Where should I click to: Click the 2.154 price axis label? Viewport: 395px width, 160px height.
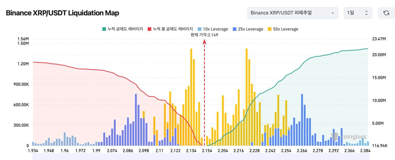207,151
